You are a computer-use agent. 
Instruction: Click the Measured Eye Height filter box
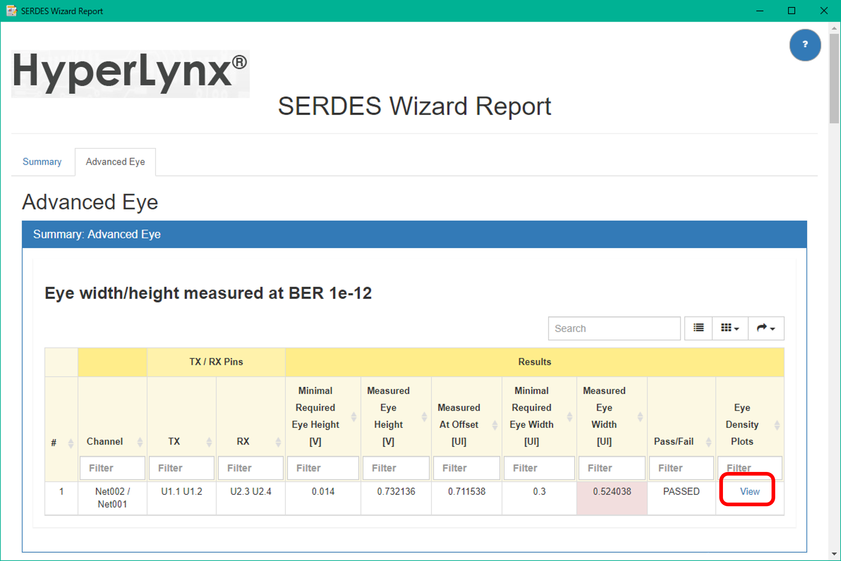click(396, 468)
